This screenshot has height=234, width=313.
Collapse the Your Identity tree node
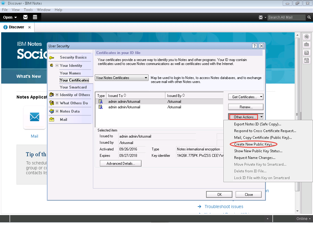pyautogui.click(x=57, y=65)
